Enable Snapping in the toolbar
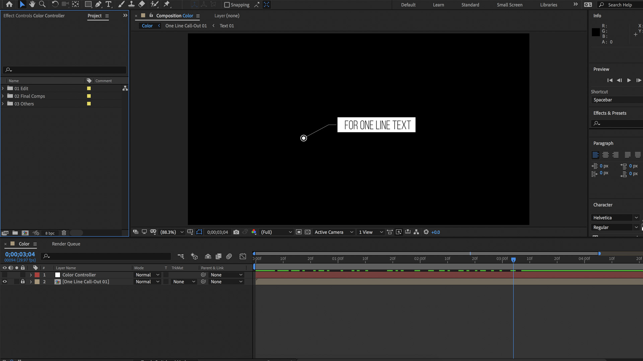The height and width of the screenshot is (361, 643). click(227, 5)
